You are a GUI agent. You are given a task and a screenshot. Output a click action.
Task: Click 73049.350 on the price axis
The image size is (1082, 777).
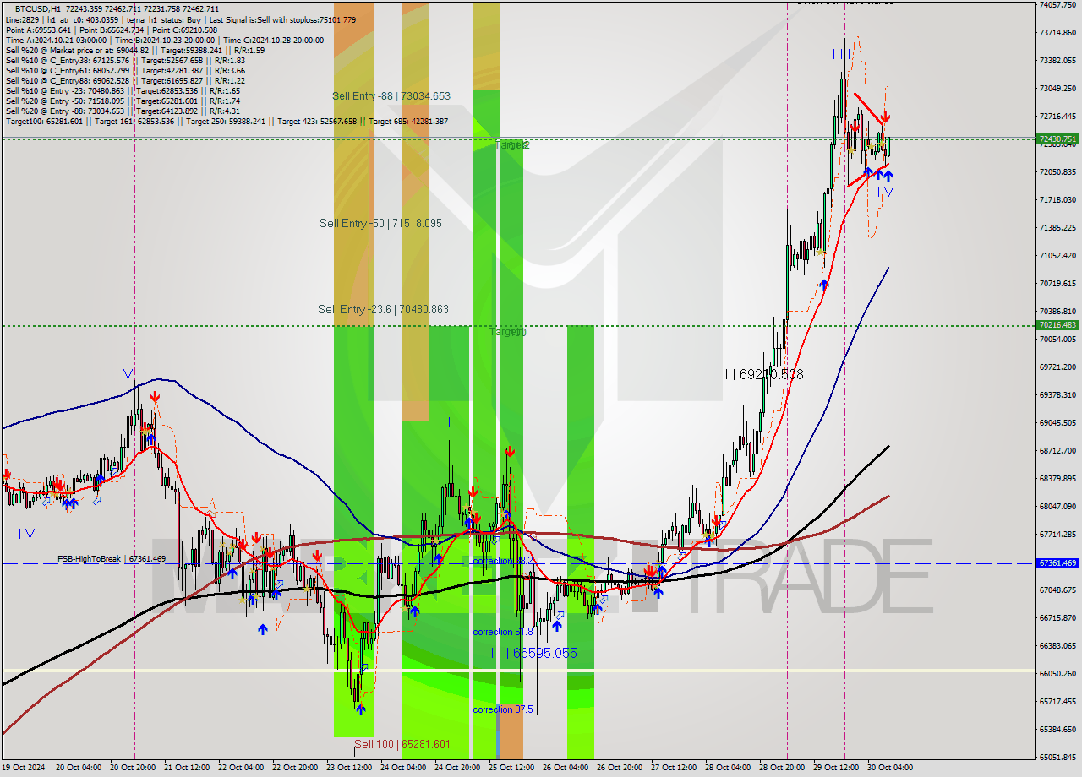click(1057, 88)
